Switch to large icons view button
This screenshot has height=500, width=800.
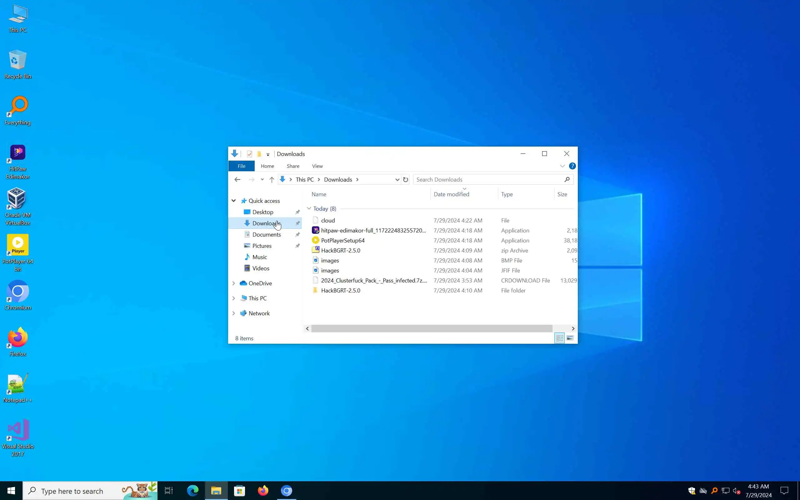pos(570,338)
